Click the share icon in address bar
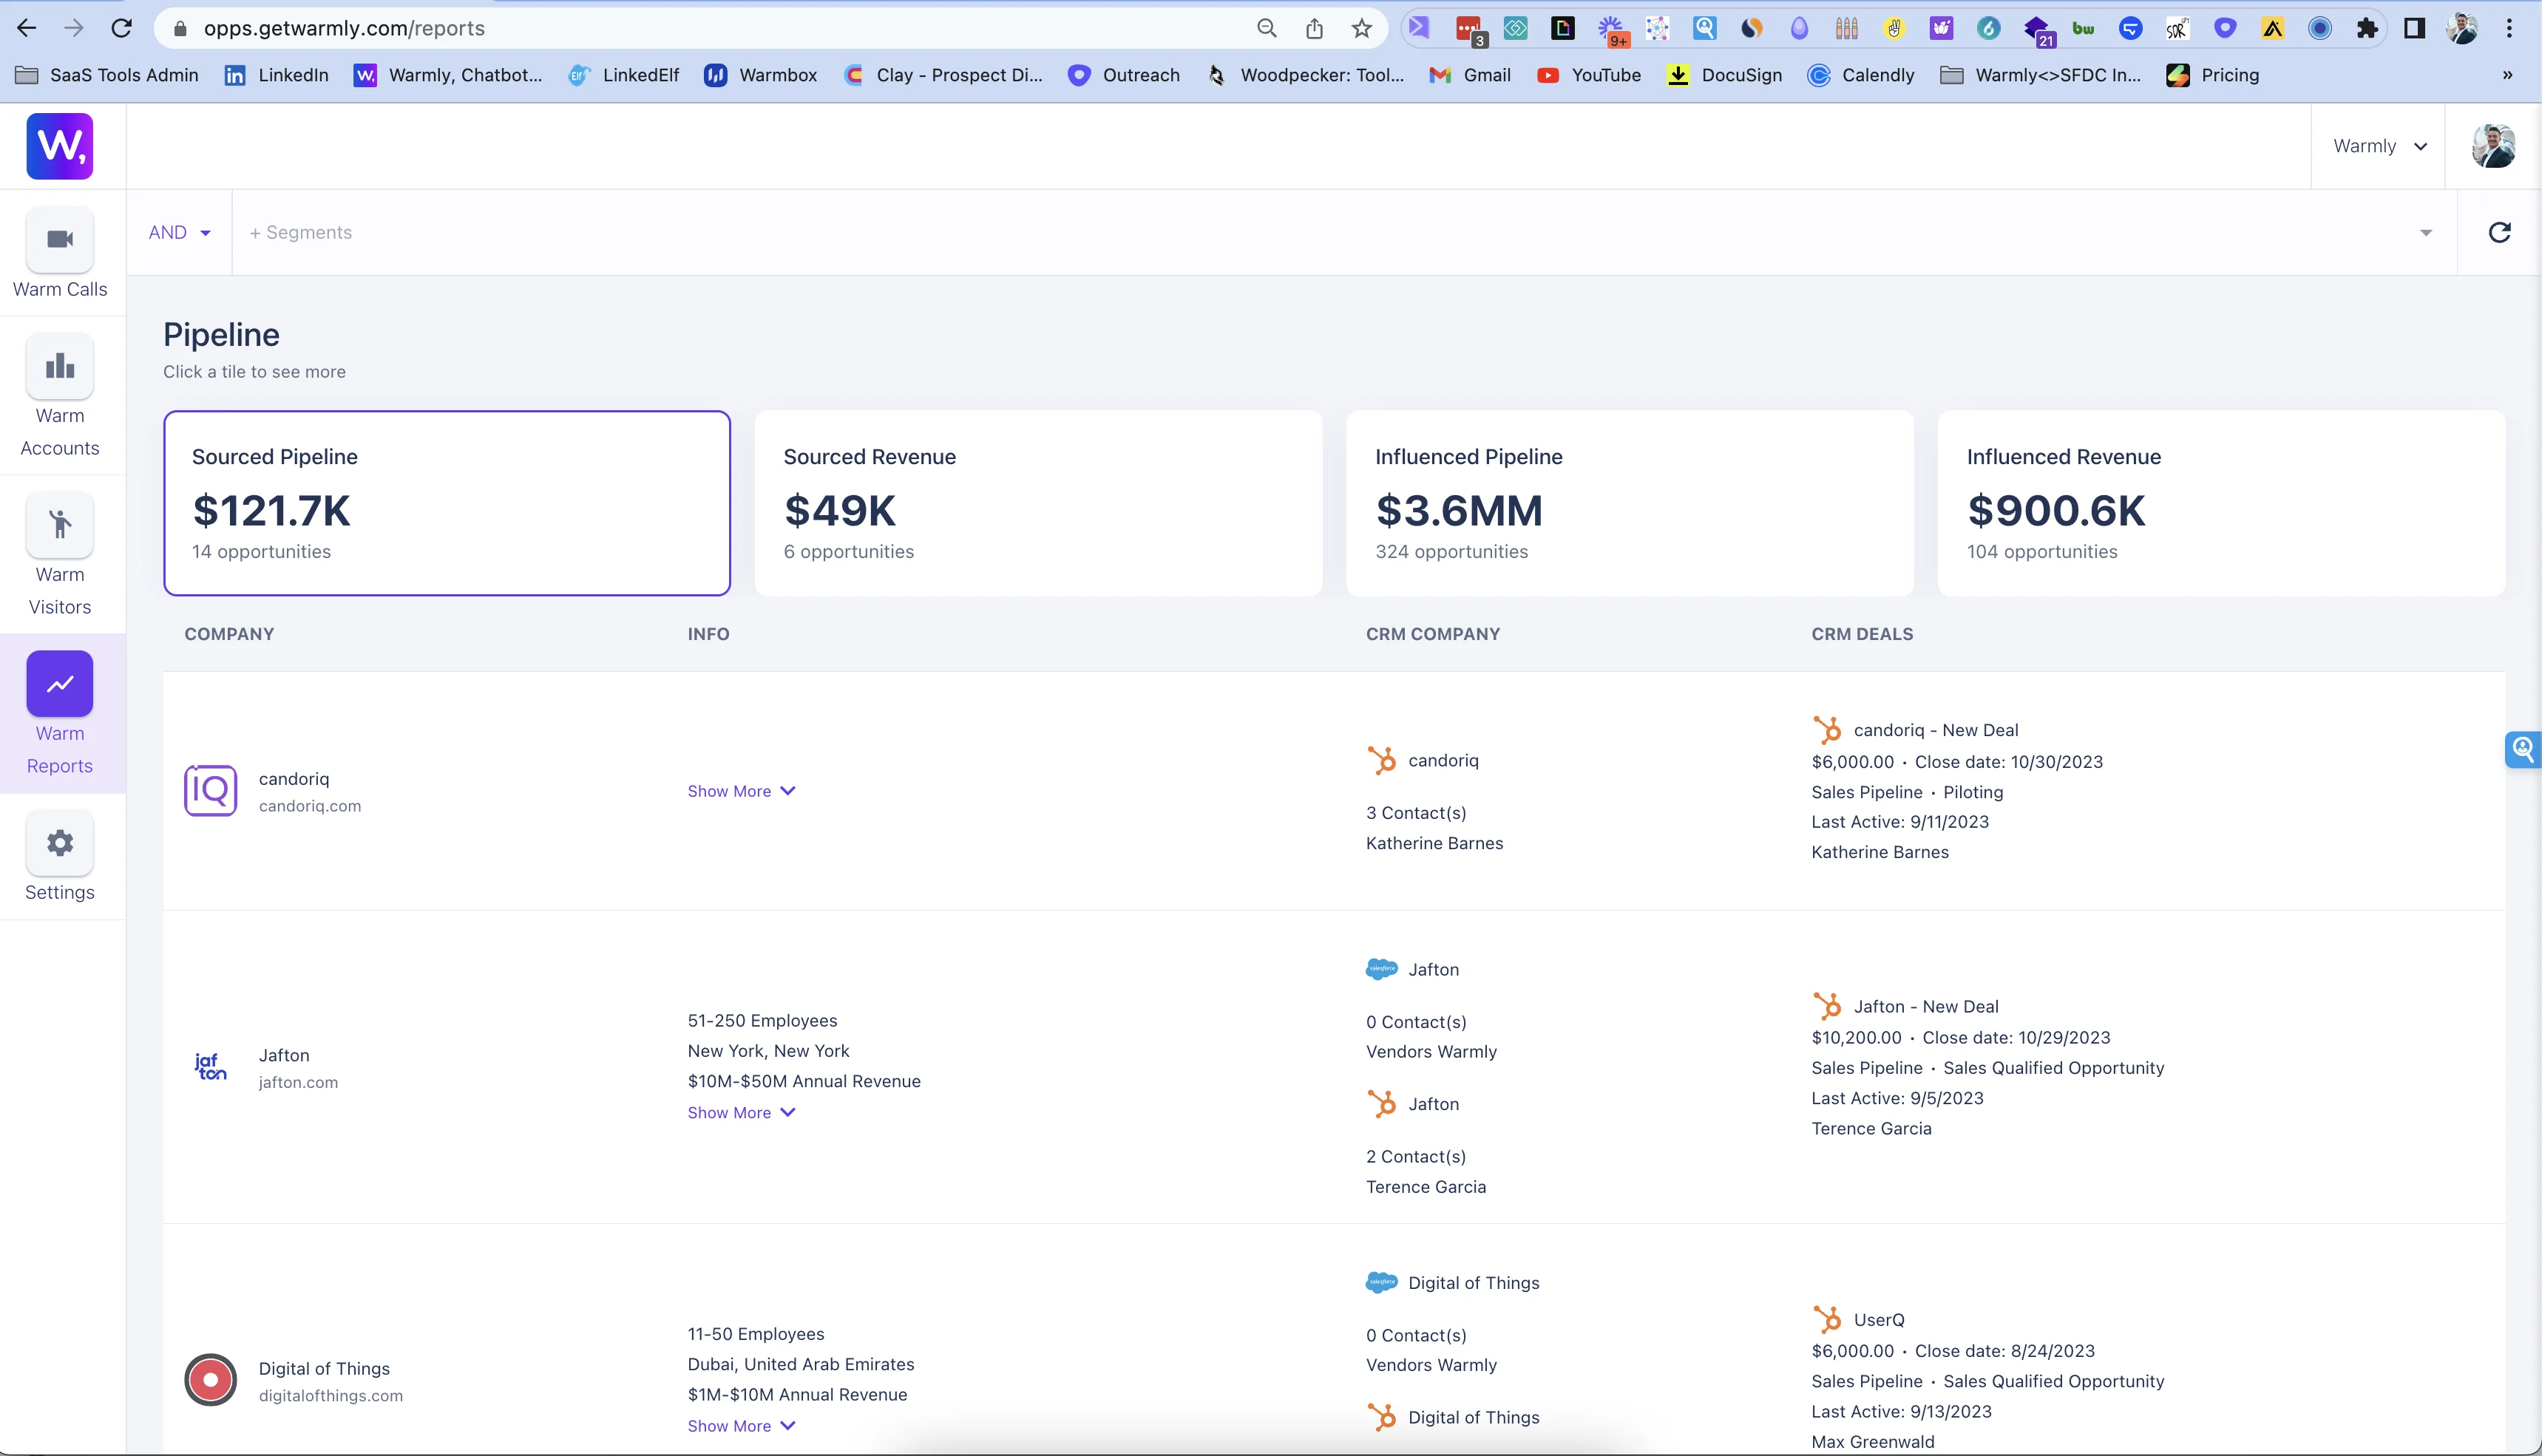The height and width of the screenshot is (1456, 2542). 1315,28
